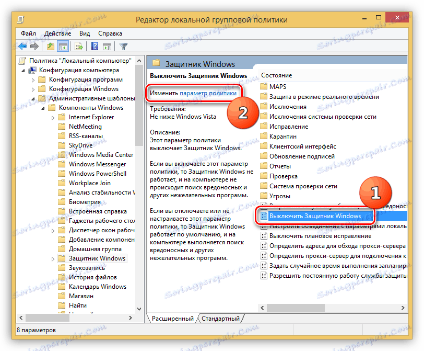Select Определить адреса для обхода прокси-сервера policy
Screen dimensions: 424x351
337,246
